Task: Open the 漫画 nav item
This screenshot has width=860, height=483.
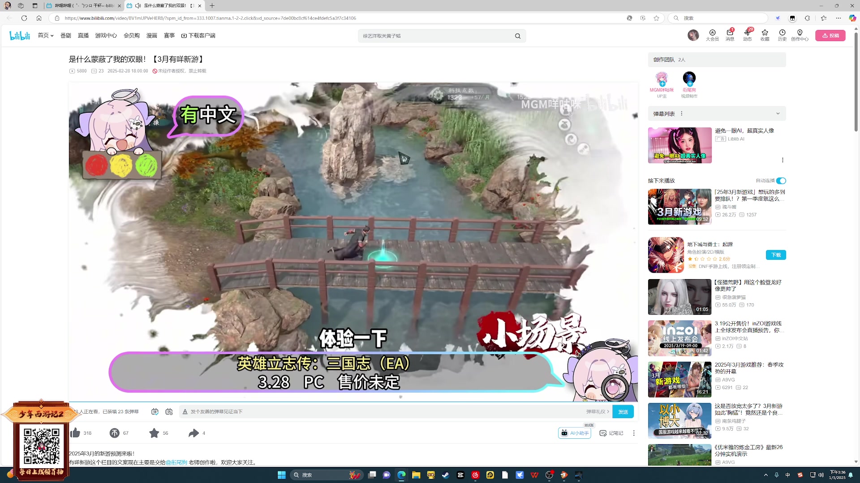Action: coord(152,35)
